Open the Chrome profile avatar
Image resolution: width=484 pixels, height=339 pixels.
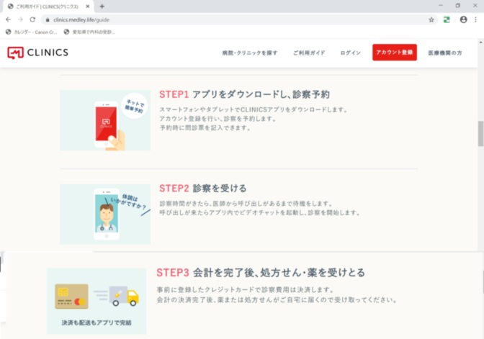[463, 19]
